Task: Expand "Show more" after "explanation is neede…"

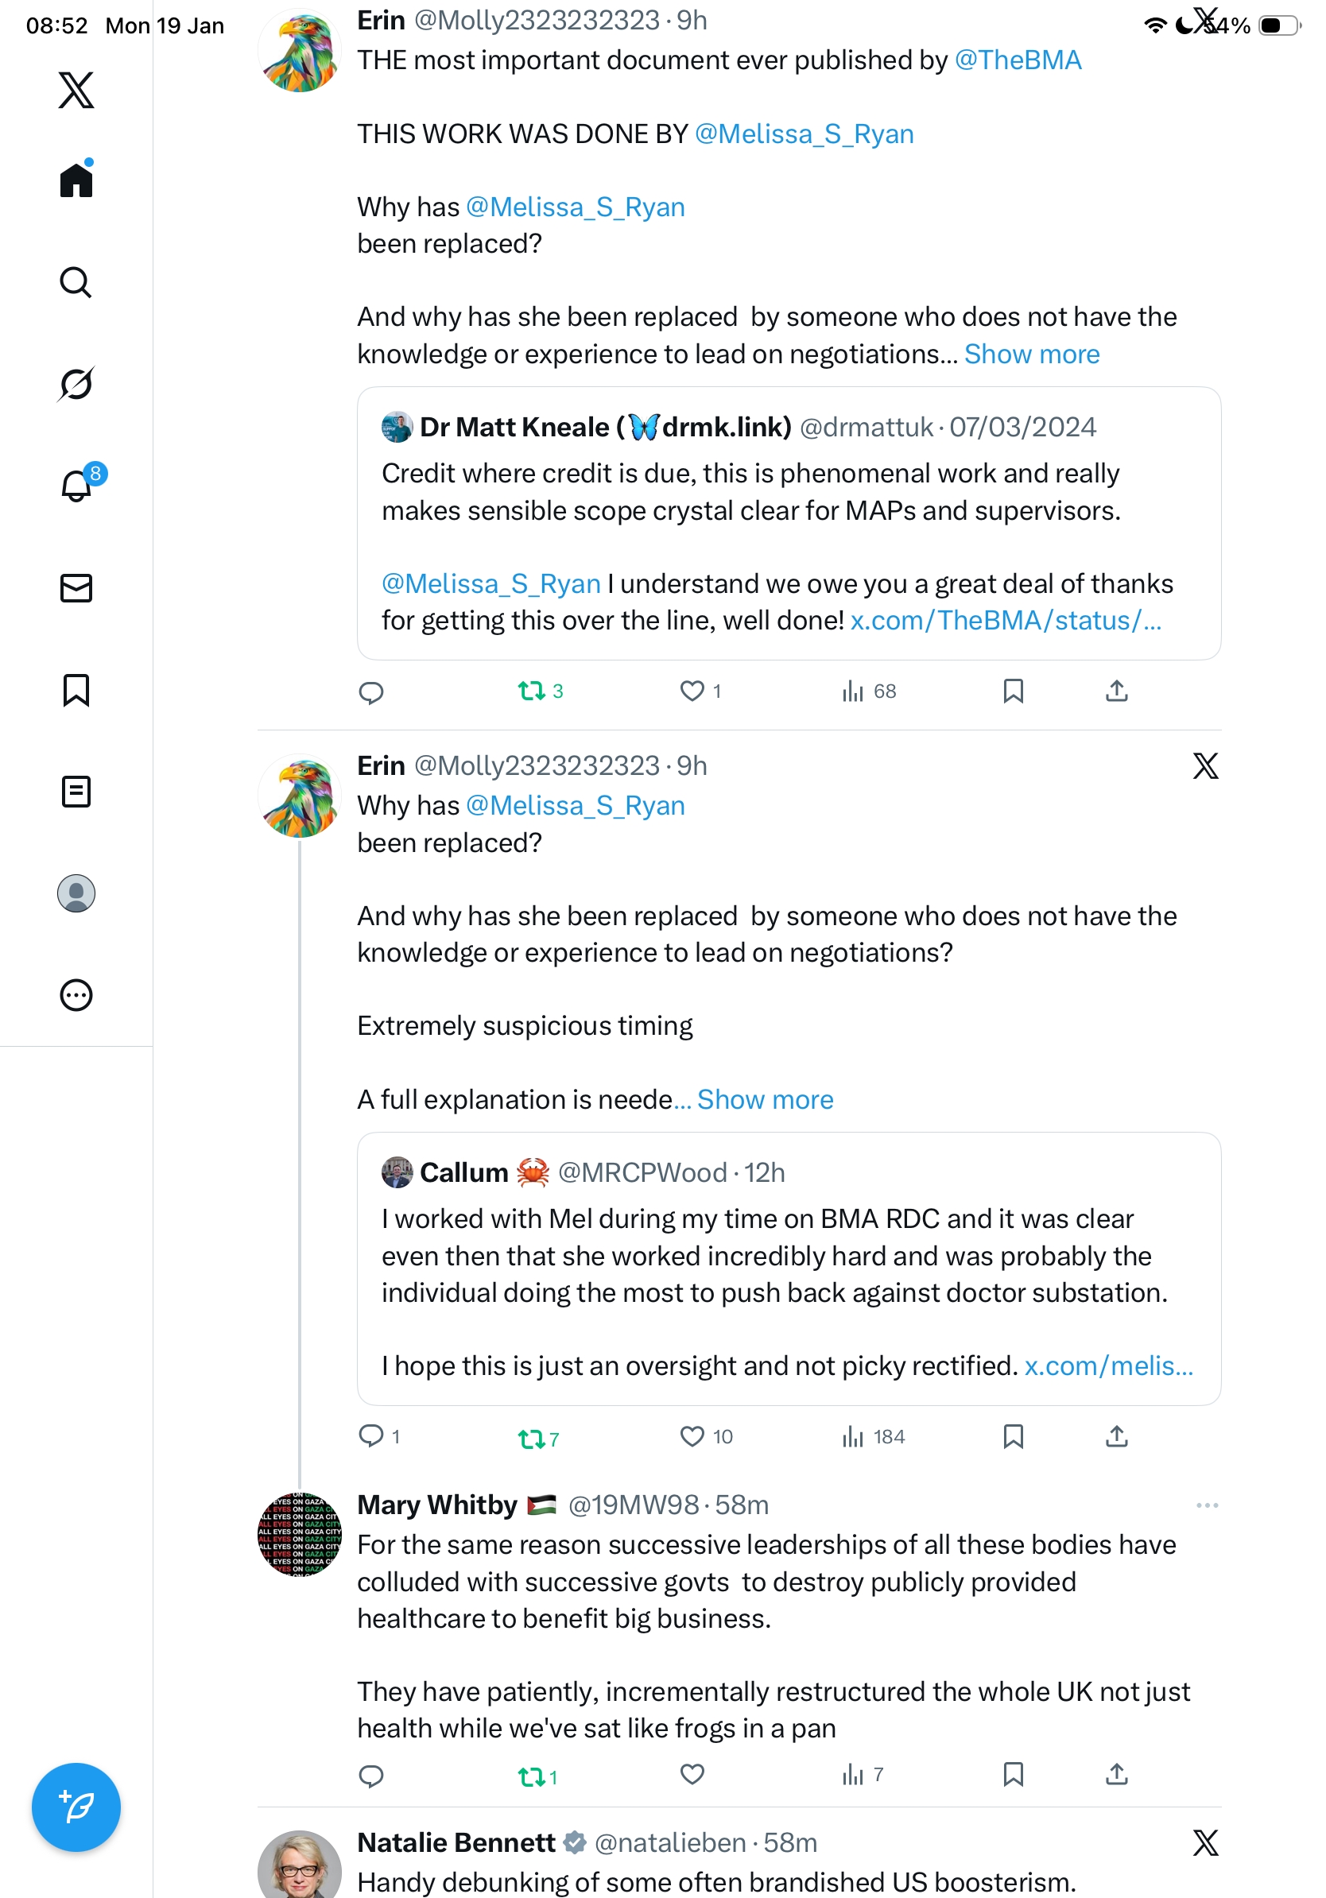Action: tap(765, 1099)
